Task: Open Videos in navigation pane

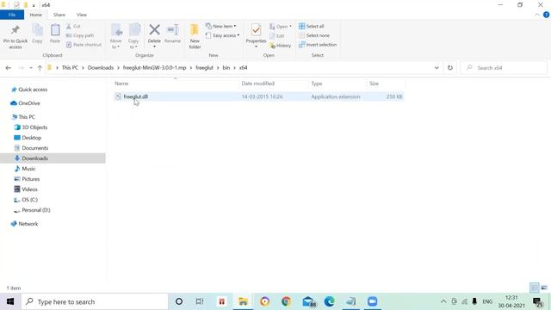Action: coord(29,189)
